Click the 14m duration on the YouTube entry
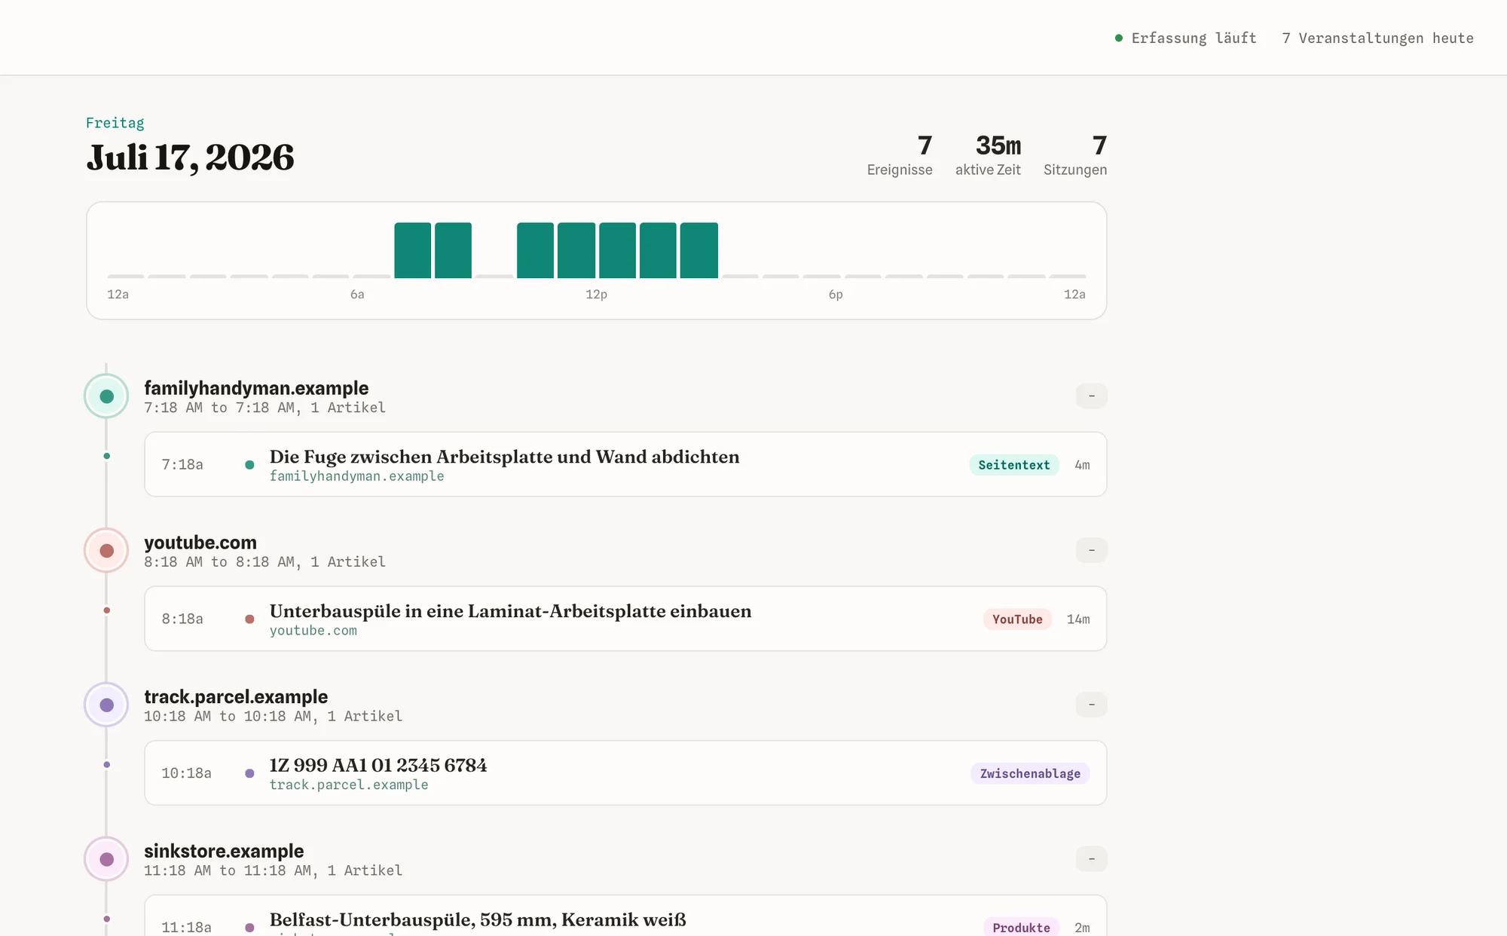The image size is (1507, 936). [x=1078, y=619]
